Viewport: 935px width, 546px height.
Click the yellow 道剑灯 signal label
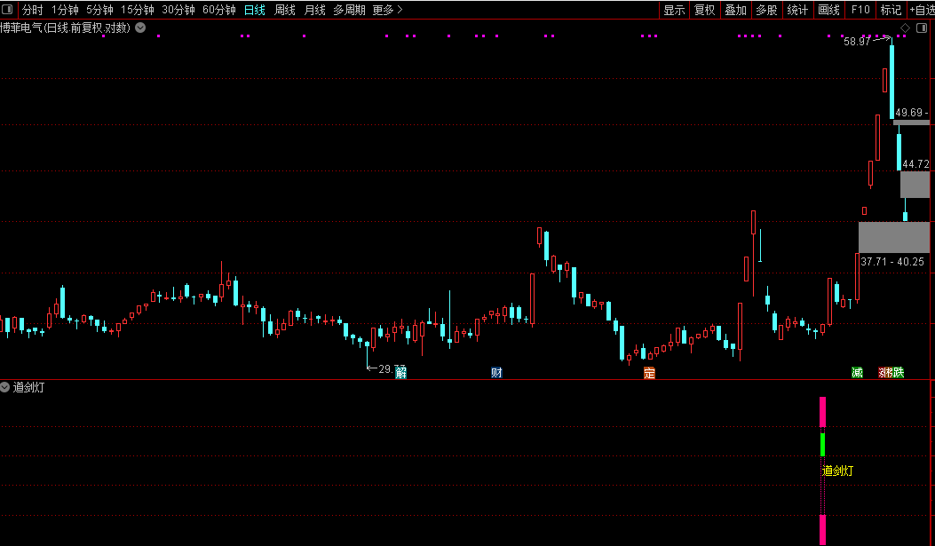[x=838, y=471]
